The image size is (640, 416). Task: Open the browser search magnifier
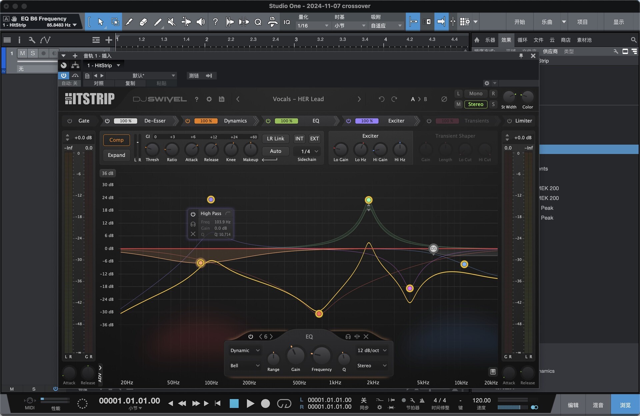[x=633, y=40]
